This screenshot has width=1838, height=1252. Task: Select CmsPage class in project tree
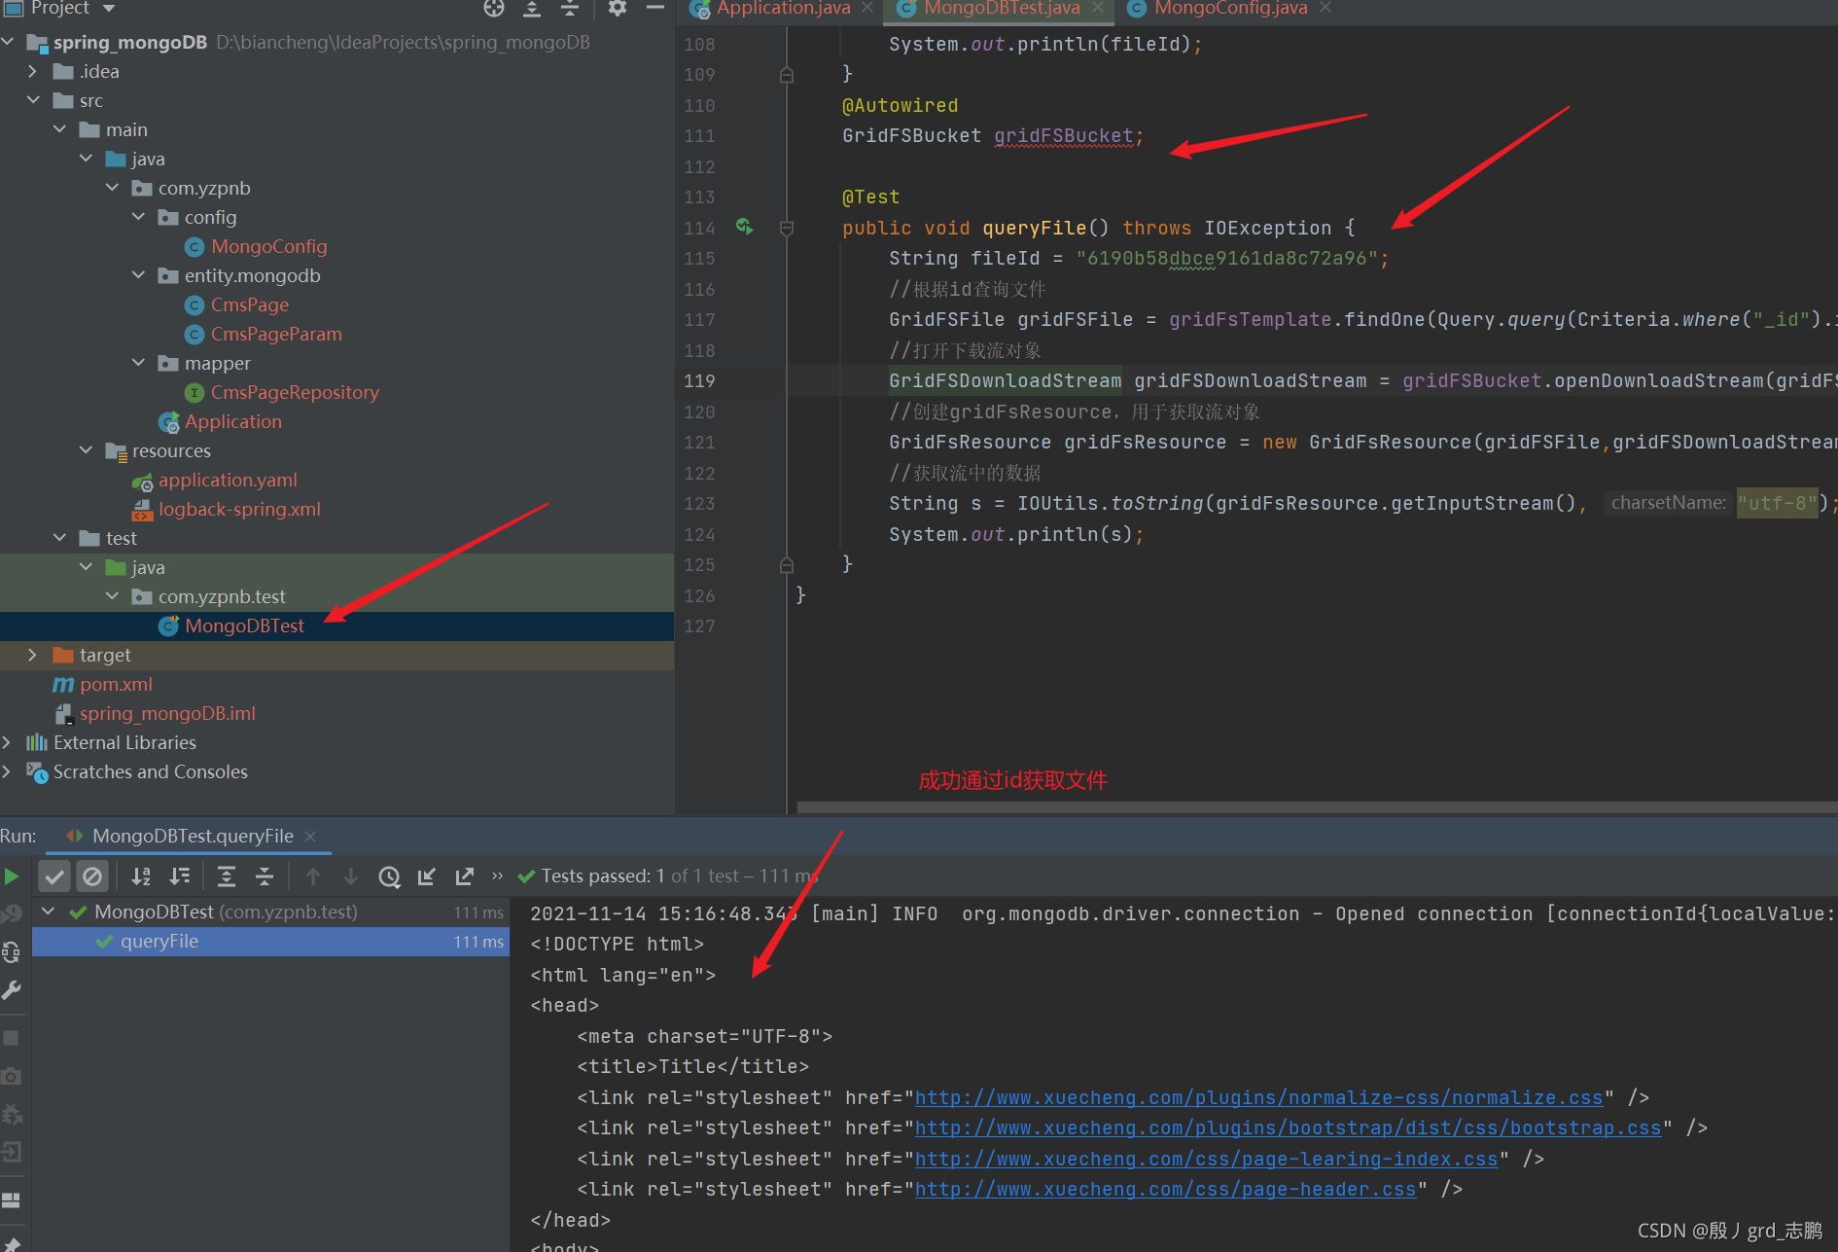250,304
